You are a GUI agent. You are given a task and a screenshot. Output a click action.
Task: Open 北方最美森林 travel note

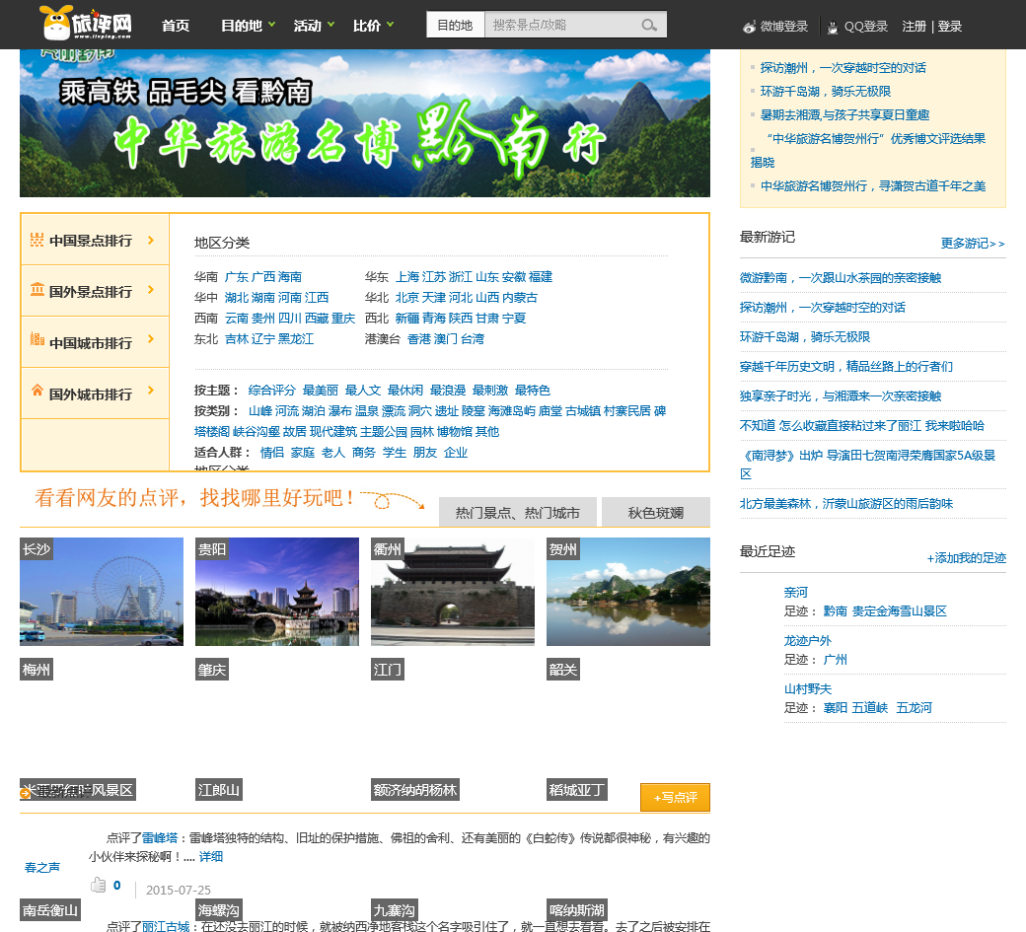click(x=846, y=504)
